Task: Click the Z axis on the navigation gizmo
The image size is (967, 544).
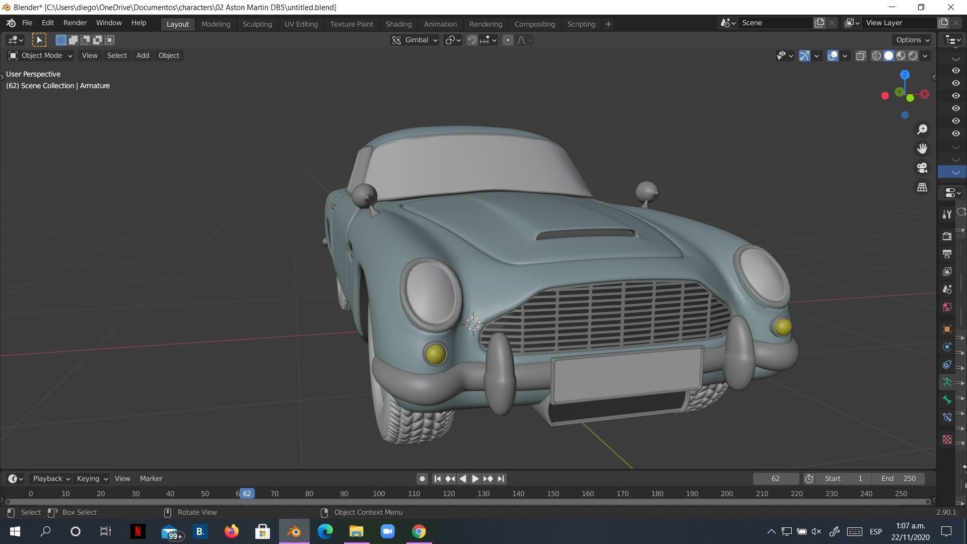Action: [x=905, y=75]
